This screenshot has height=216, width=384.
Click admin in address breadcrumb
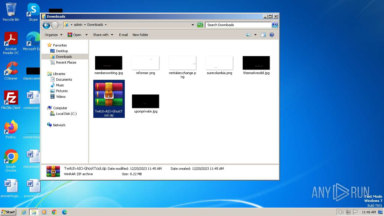[78, 25]
